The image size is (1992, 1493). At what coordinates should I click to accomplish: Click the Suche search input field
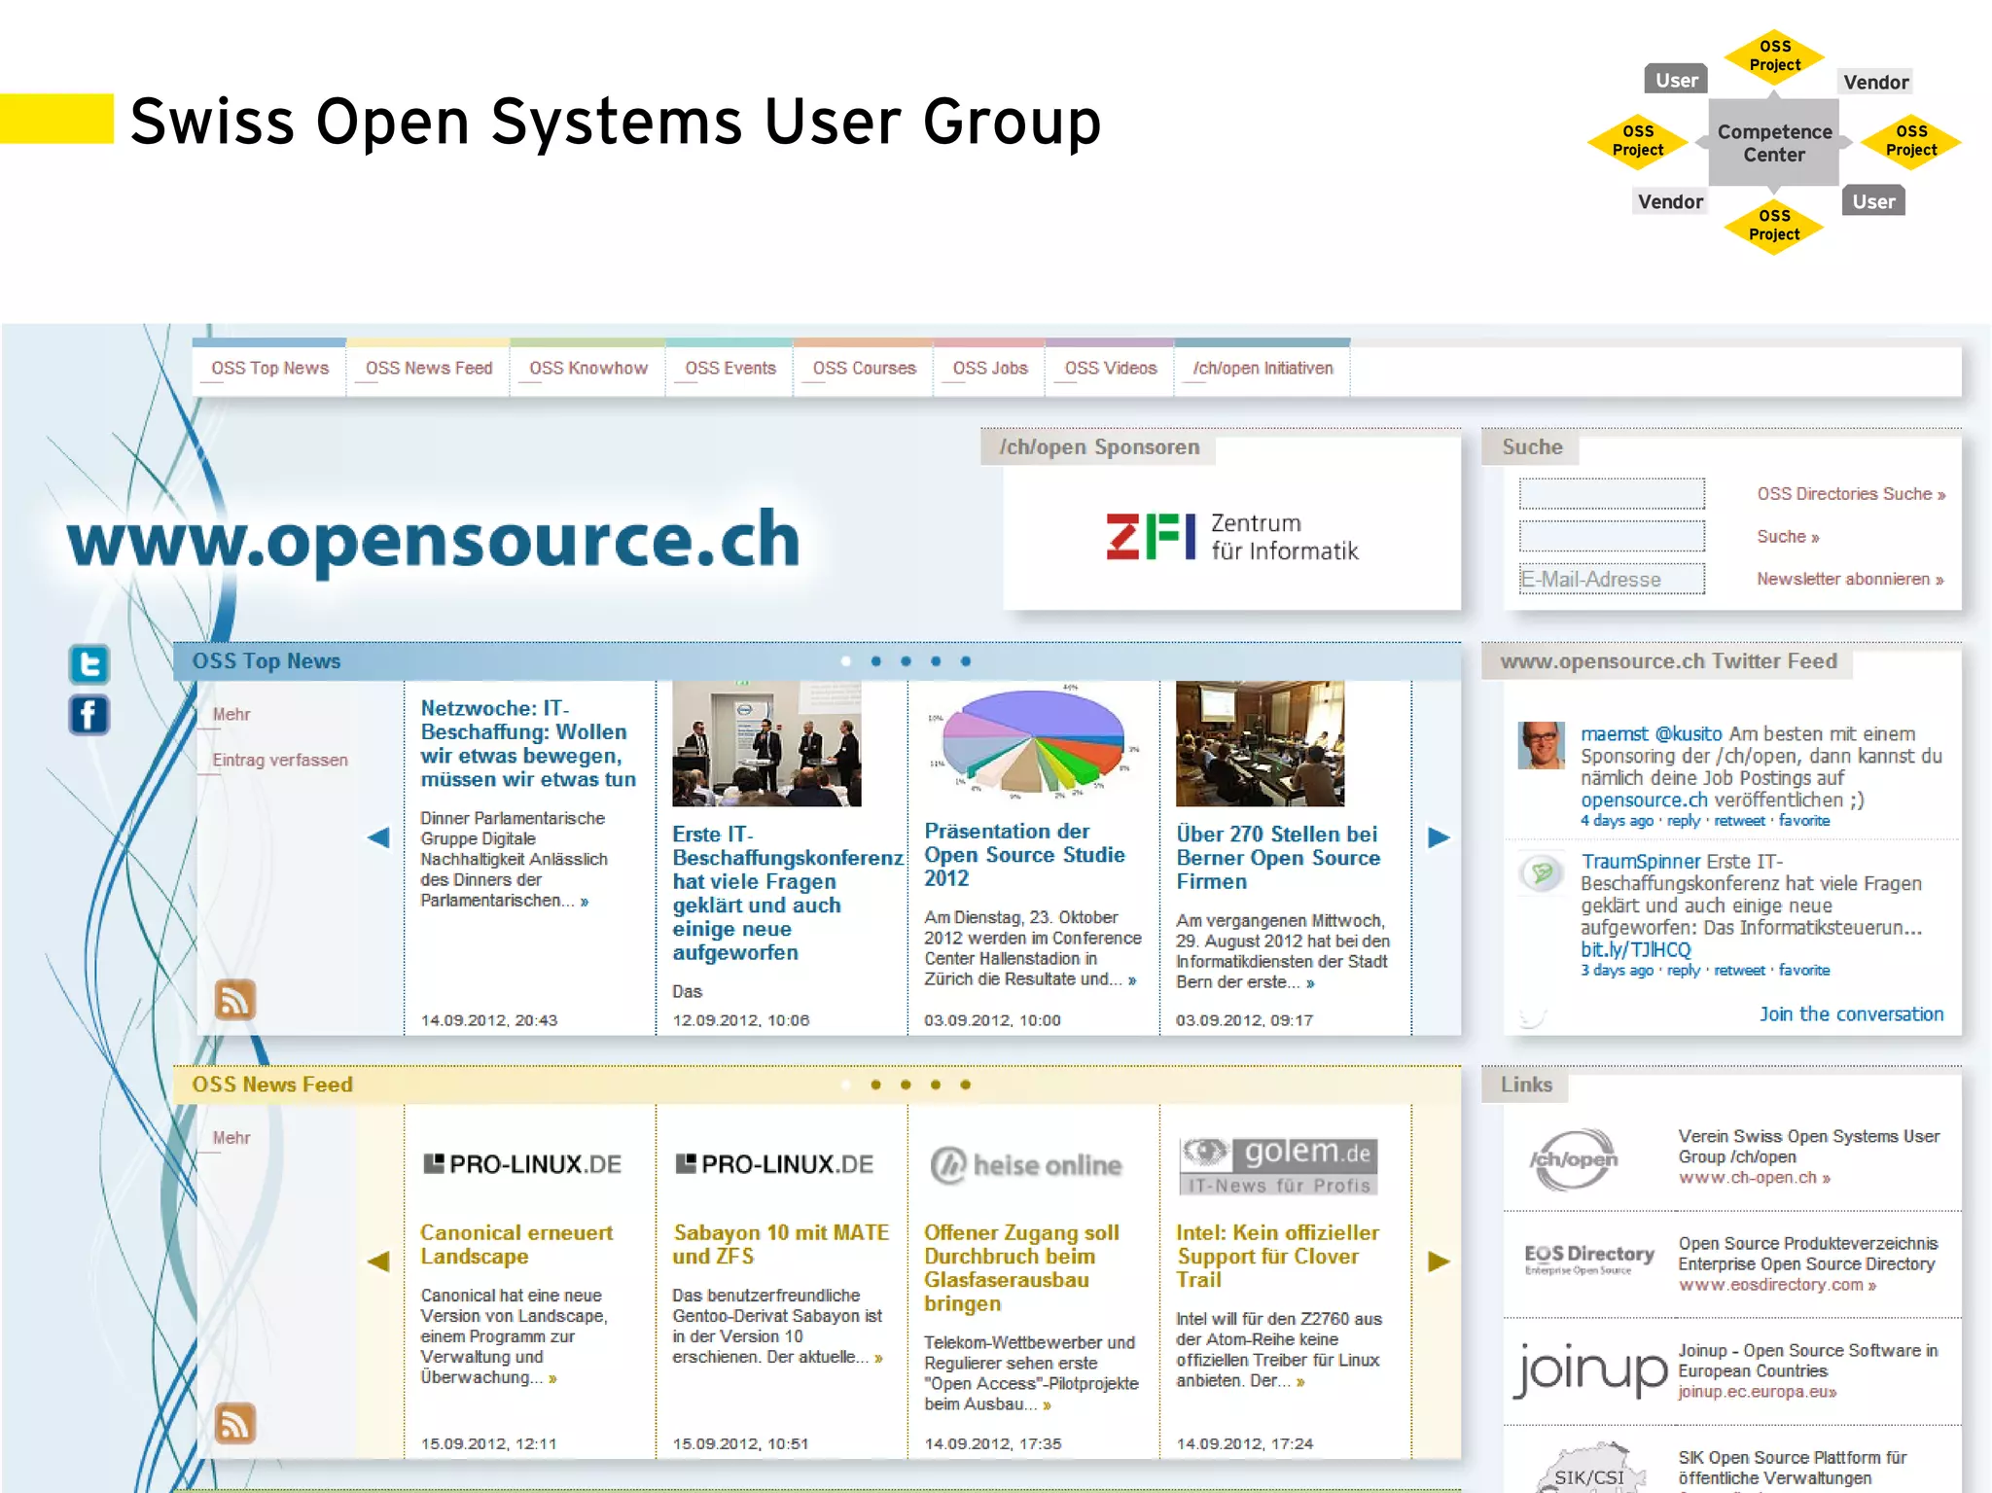[x=1612, y=536]
